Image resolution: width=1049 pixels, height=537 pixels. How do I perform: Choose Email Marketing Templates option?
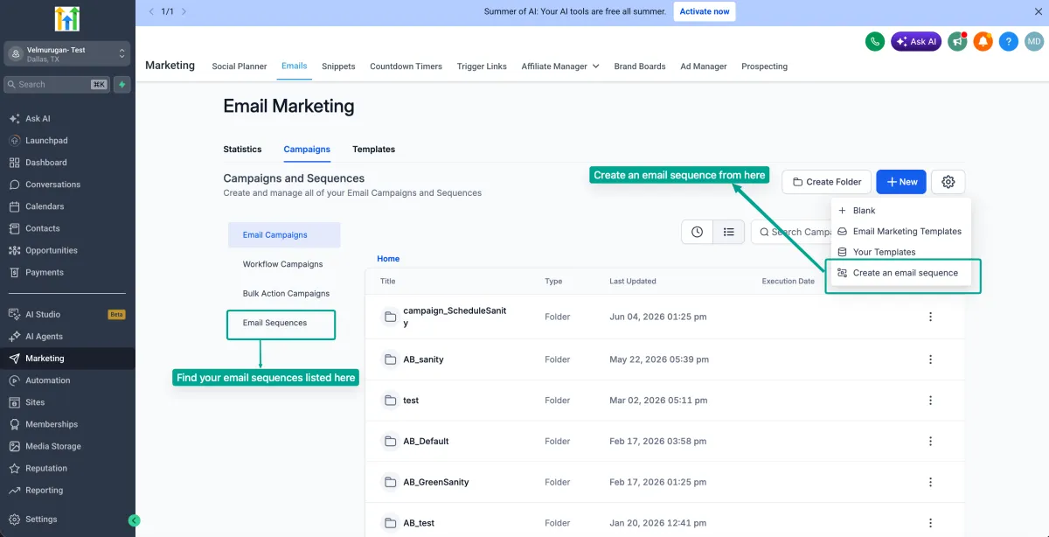tap(900, 232)
